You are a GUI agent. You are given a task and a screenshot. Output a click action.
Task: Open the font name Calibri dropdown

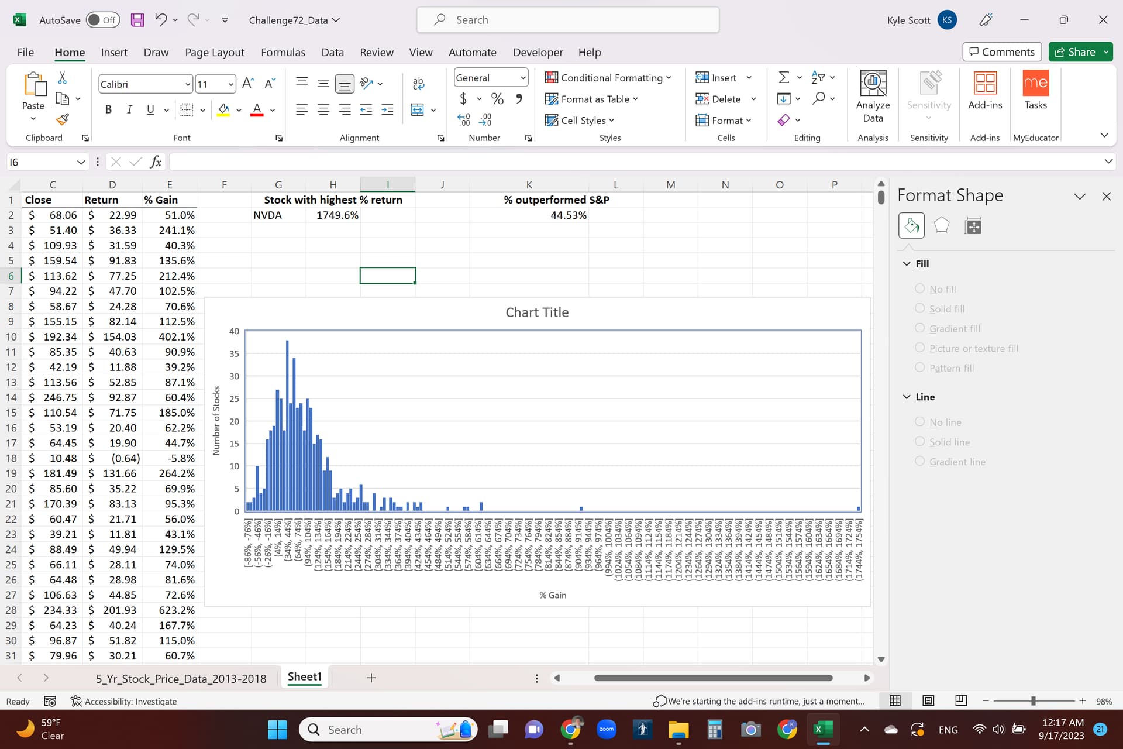click(x=187, y=84)
